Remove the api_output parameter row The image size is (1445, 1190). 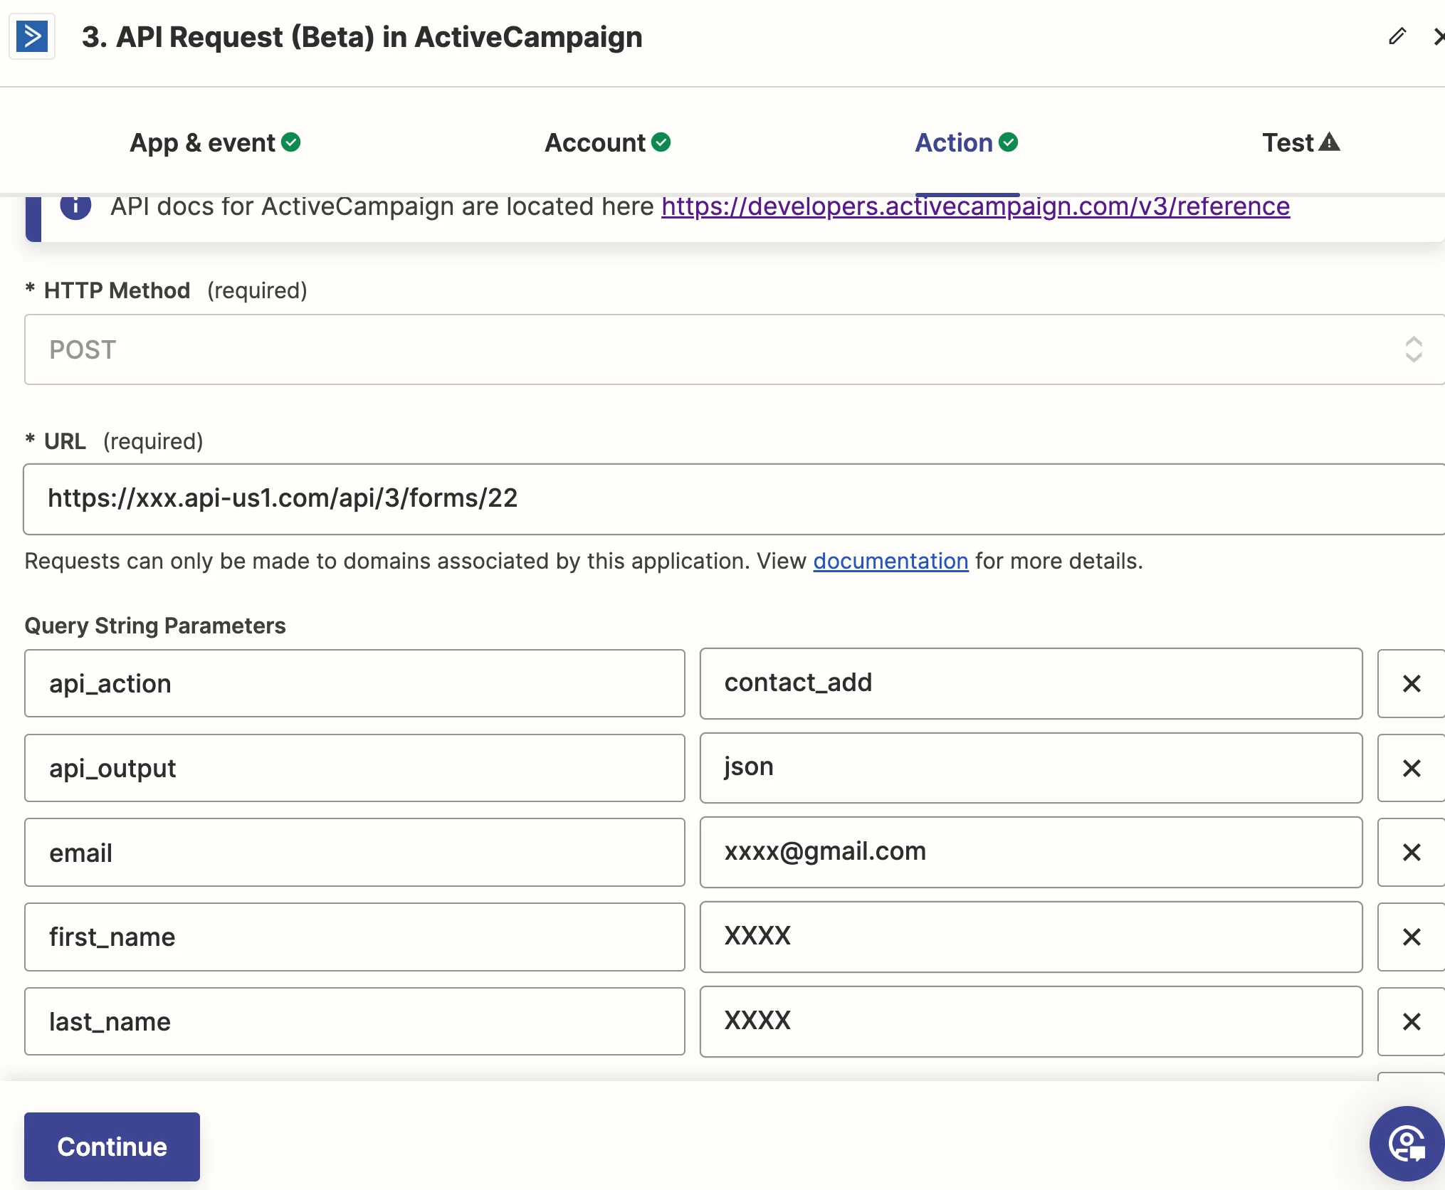[x=1411, y=768]
